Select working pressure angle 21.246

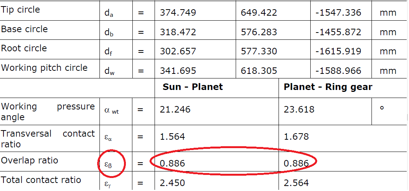point(175,109)
